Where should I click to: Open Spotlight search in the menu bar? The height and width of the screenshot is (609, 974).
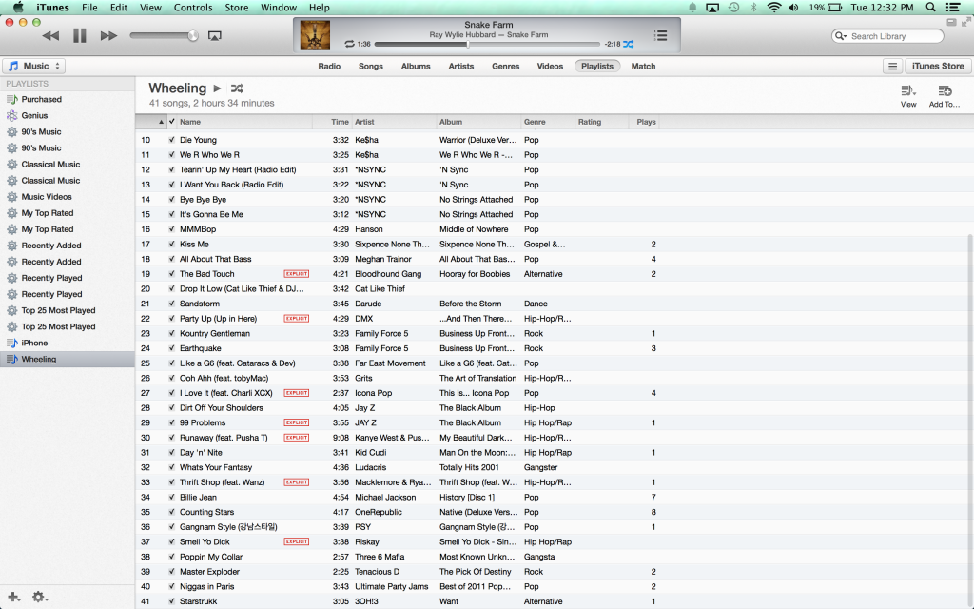[930, 8]
